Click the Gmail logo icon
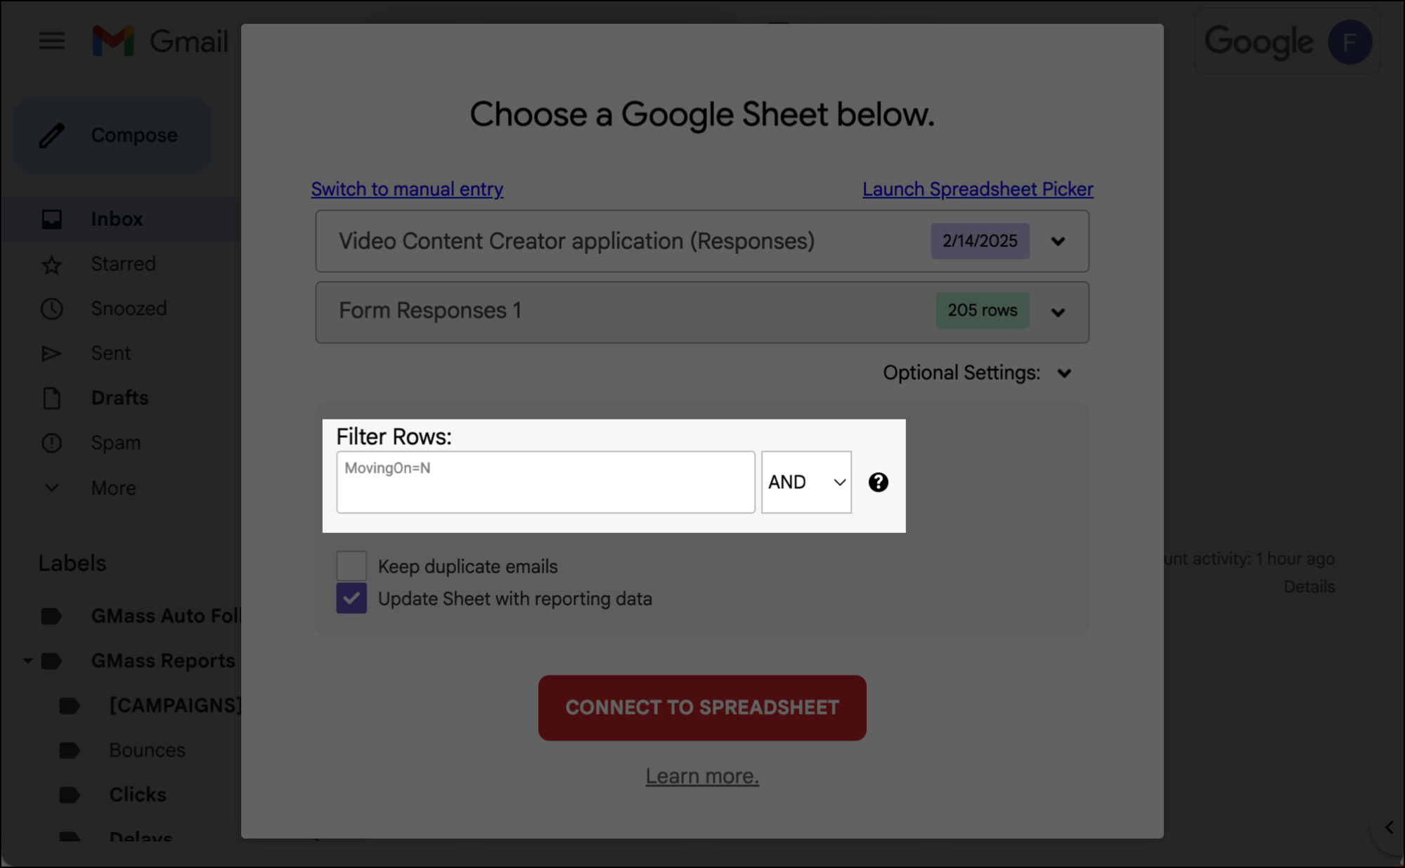Image resolution: width=1405 pixels, height=868 pixels. [113, 41]
